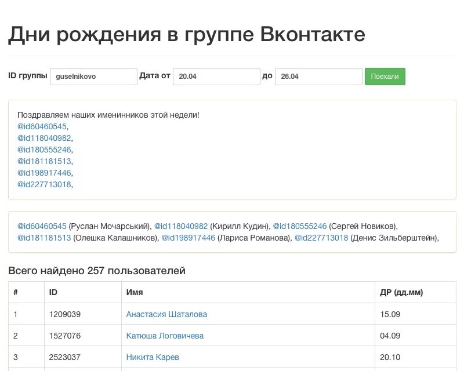Click the name text (Олешка Калашников)
Screen dimensions: 464x371
pyautogui.click(x=115, y=238)
